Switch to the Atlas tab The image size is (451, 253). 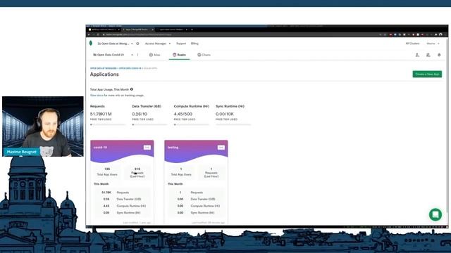(x=155, y=55)
